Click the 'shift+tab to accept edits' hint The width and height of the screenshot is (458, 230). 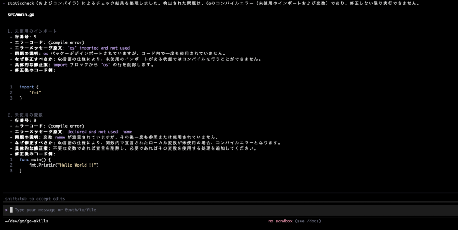tap(35, 198)
